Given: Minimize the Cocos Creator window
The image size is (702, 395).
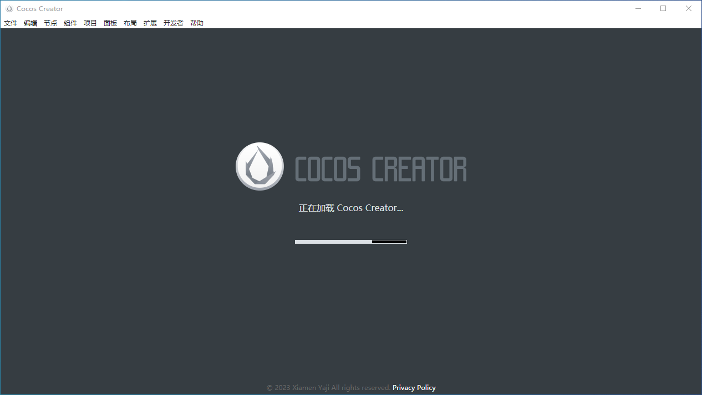Looking at the screenshot, I should 638,9.
